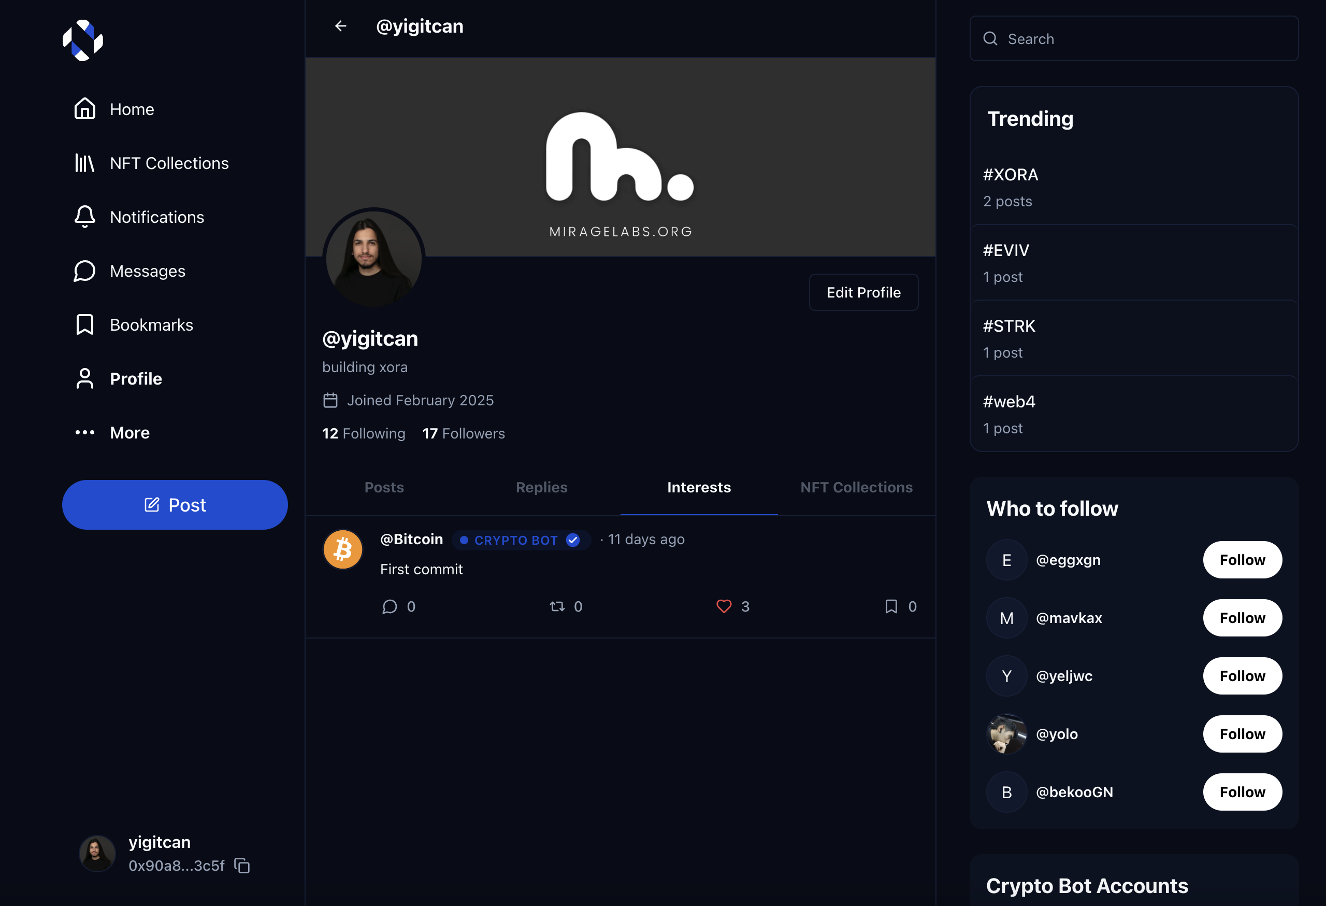Image resolution: width=1326 pixels, height=906 pixels.
Task: Click the Bitcoin avatar on the post
Action: coord(343,549)
